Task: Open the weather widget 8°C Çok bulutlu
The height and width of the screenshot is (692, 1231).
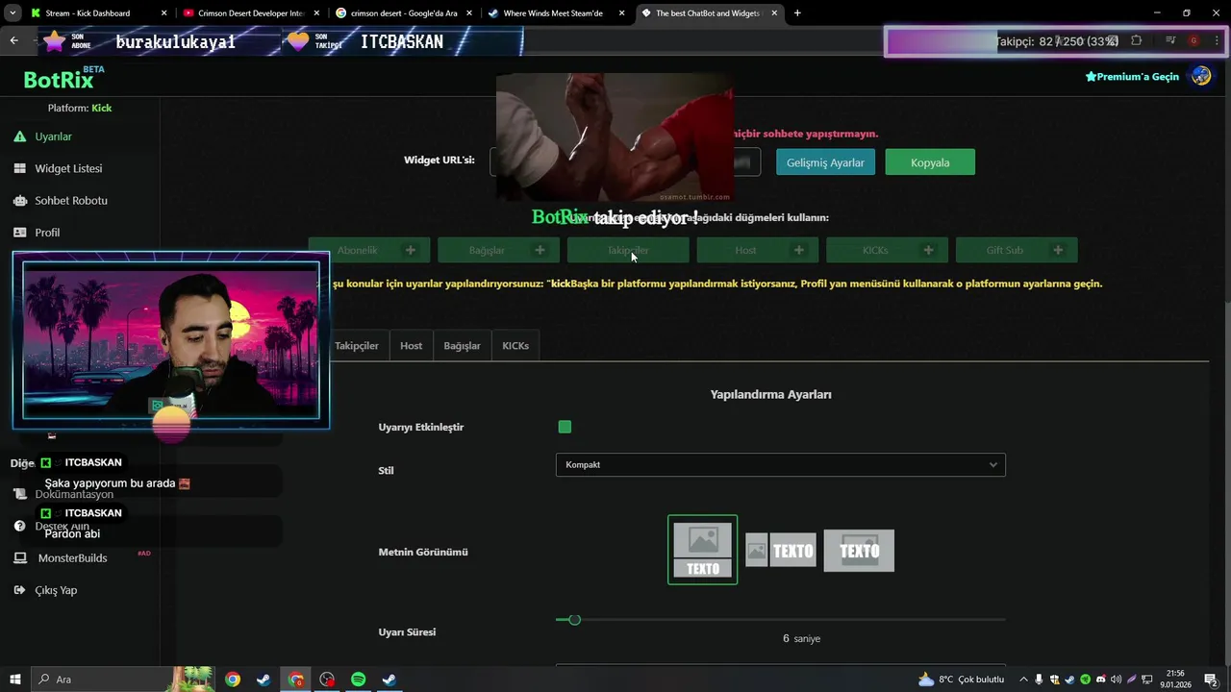Action: coord(961,680)
